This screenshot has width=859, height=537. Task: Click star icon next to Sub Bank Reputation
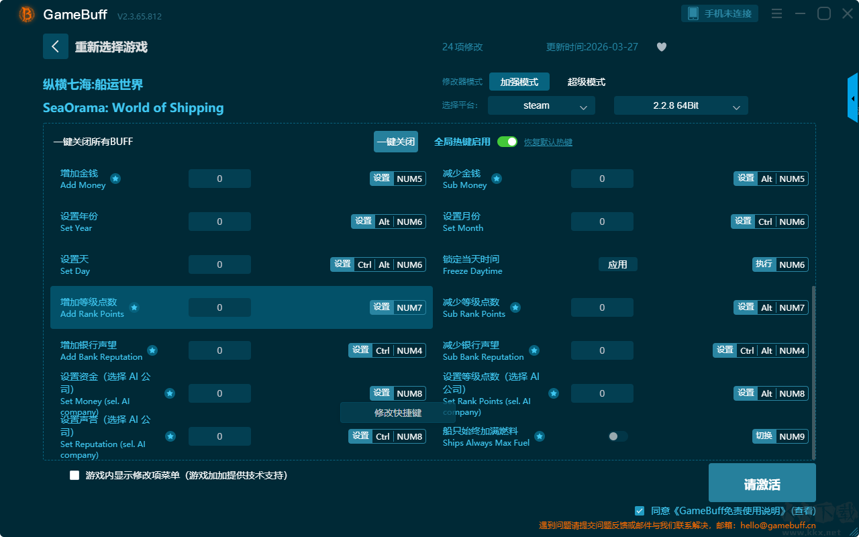(x=534, y=350)
